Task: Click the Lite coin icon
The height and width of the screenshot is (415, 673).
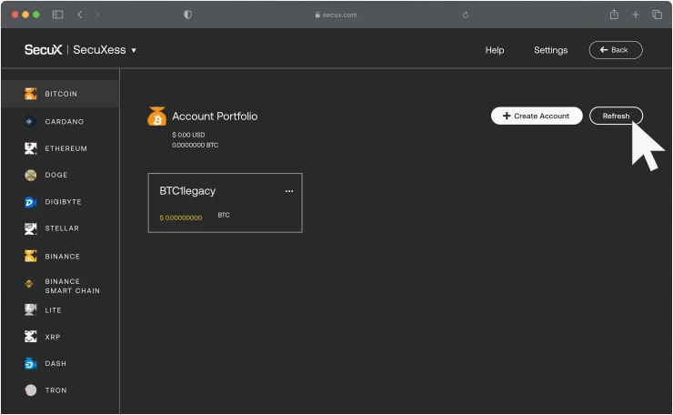Action: (x=31, y=309)
